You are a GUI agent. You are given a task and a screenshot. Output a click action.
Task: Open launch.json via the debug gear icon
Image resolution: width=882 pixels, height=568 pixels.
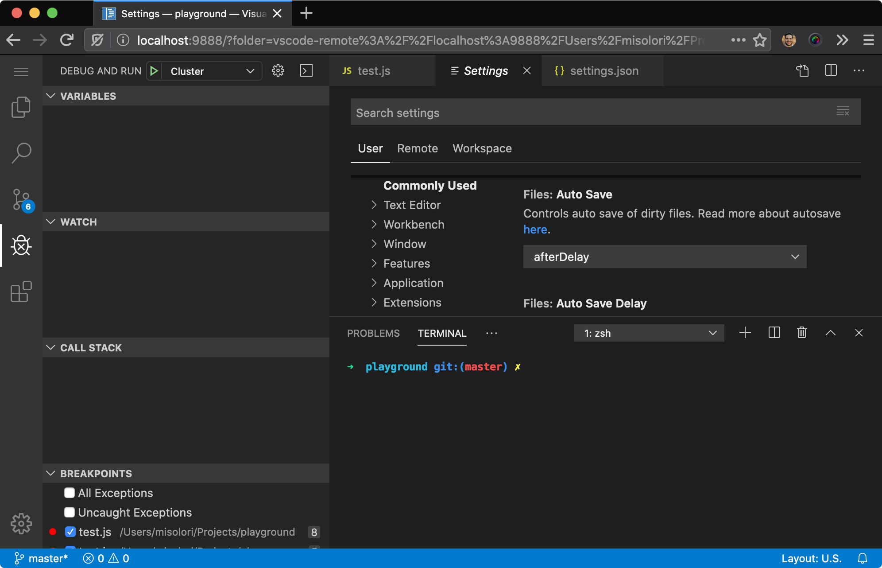(x=278, y=70)
